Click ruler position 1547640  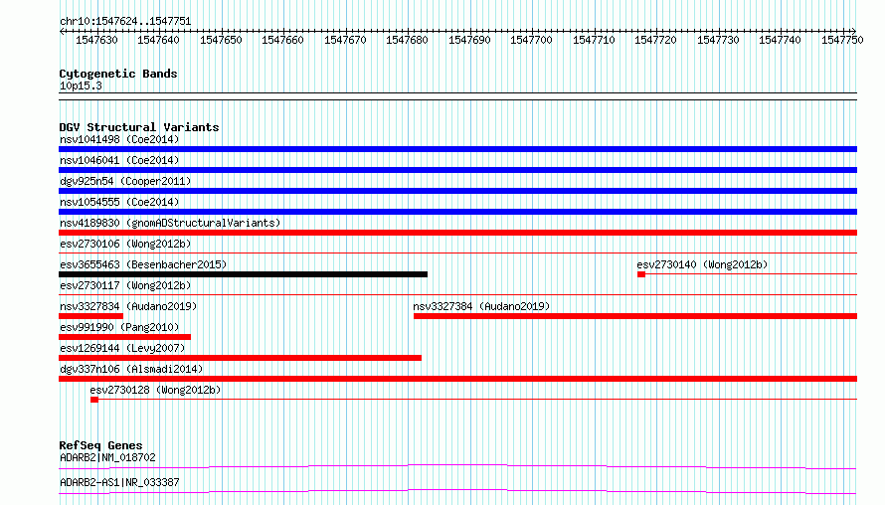tap(158, 40)
